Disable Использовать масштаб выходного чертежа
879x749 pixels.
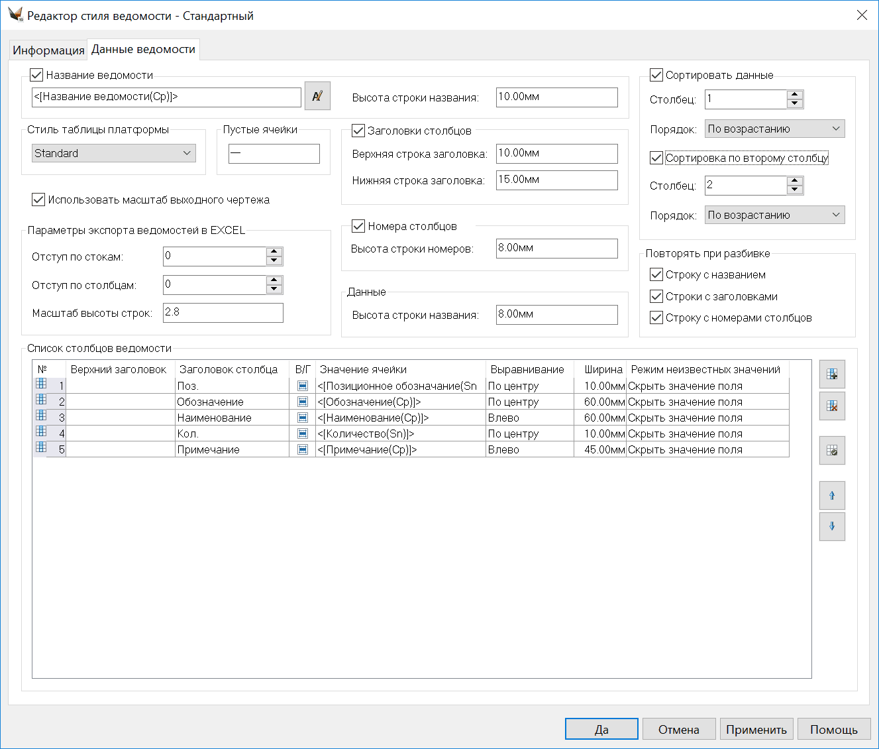pyautogui.click(x=38, y=200)
